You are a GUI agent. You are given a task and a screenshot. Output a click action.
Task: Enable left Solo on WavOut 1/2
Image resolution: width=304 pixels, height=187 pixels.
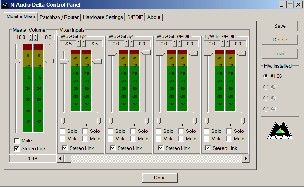[x=63, y=131]
